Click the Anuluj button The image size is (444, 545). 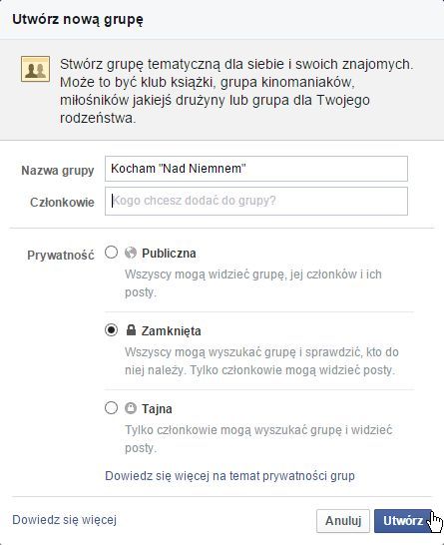click(343, 521)
